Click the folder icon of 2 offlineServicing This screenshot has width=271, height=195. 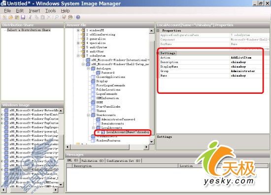coord(83,35)
